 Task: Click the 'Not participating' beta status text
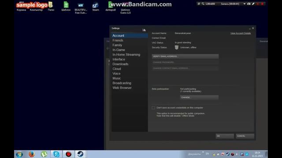pyautogui.click(x=188, y=89)
